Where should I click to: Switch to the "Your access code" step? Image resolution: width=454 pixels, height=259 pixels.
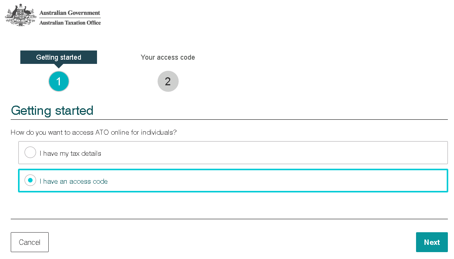(x=168, y=57)
